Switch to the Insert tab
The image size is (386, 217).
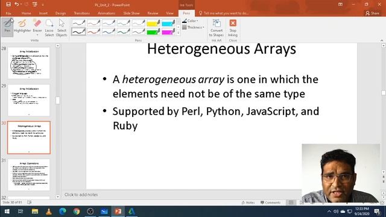click(x=43, y=13)
